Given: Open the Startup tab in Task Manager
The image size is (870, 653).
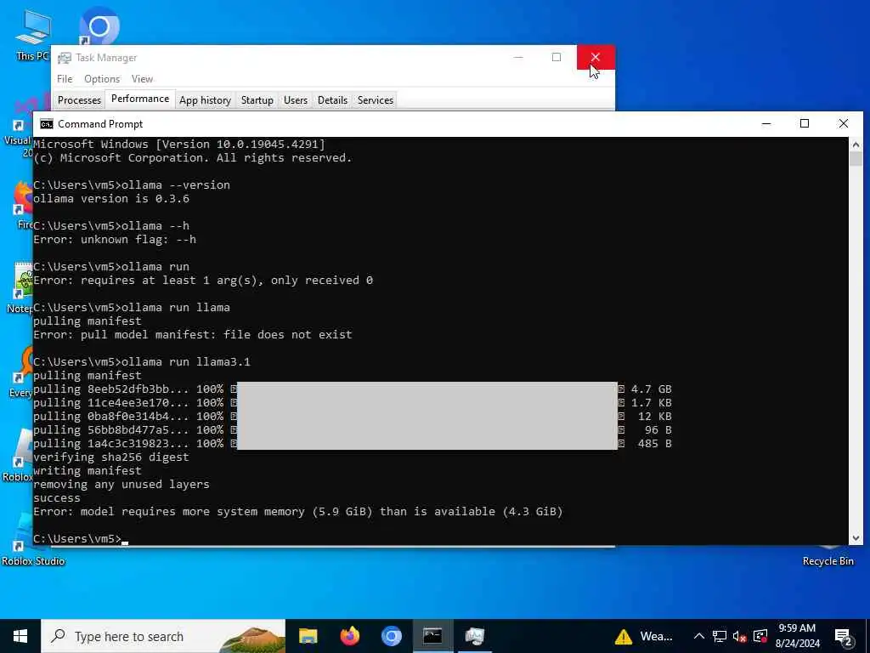Looking at the screenshot, I should pyautogui.click(x=257, y=100).
